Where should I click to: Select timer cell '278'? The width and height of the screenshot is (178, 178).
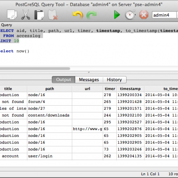[x=110, y=95]
